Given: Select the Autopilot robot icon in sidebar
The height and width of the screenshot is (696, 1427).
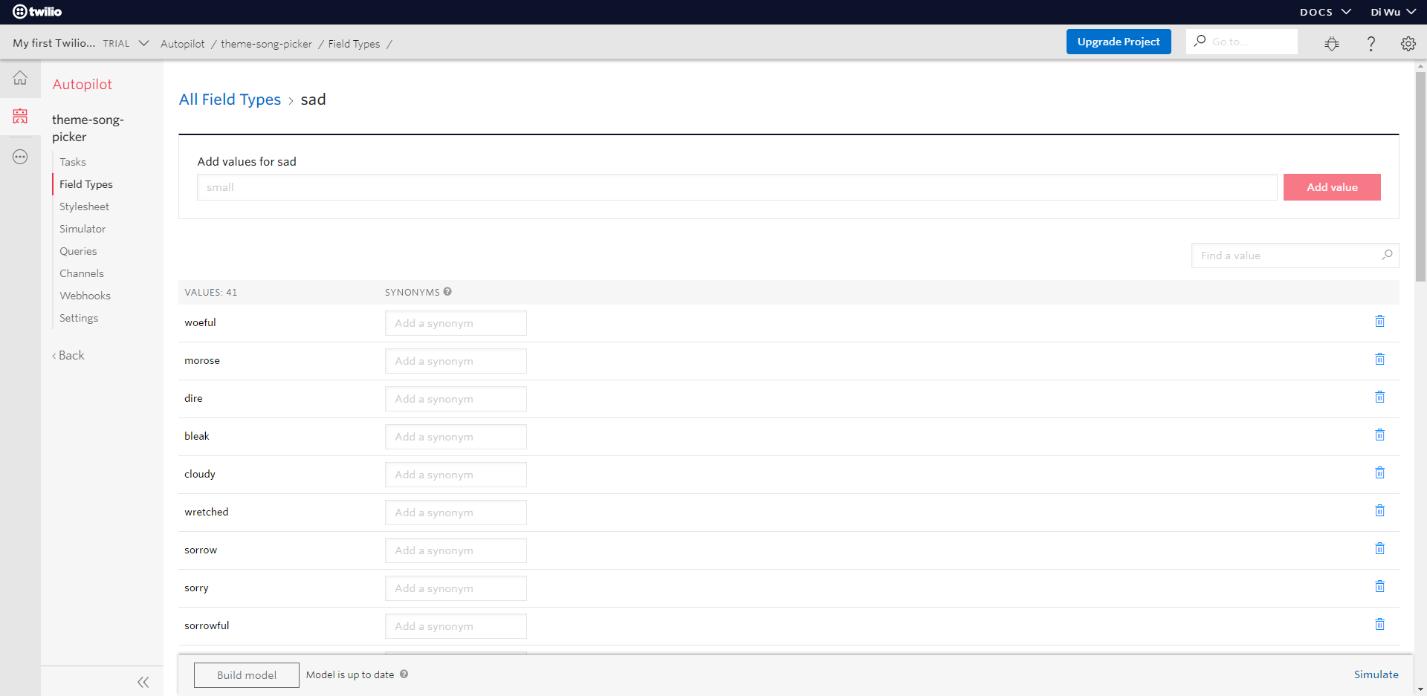Looking at the screenshot, I should [x=20, y=116].
